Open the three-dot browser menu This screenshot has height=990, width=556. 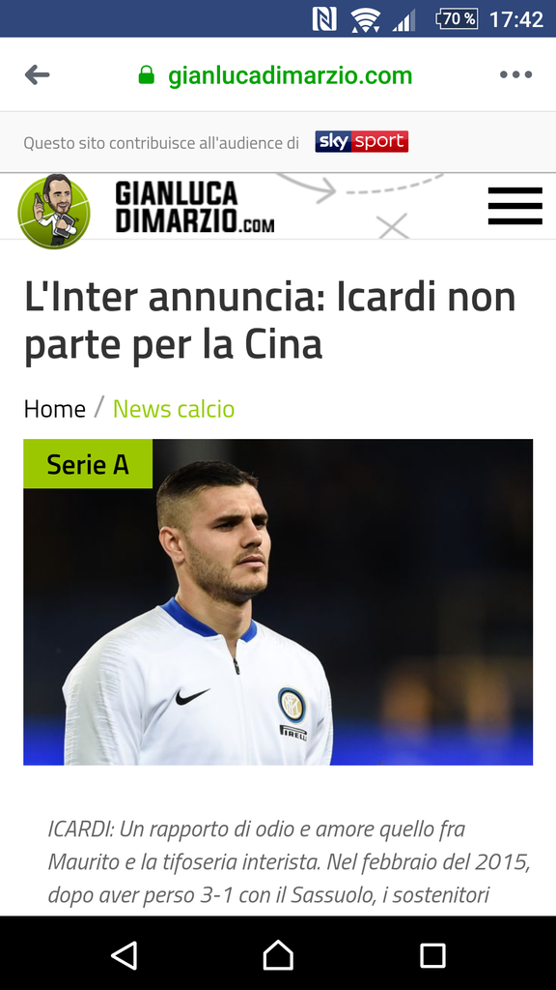coord(515,74)
